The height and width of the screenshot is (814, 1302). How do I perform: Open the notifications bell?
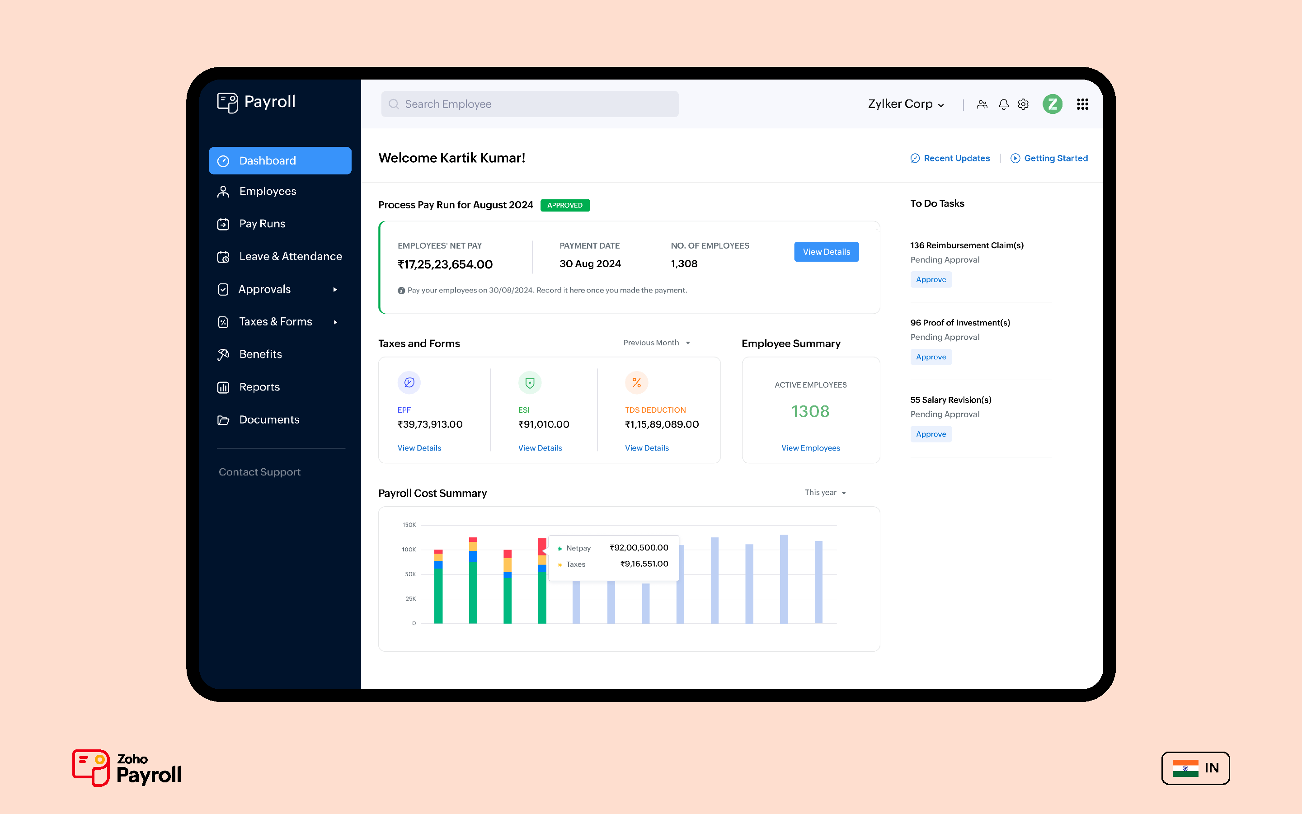1003,104
